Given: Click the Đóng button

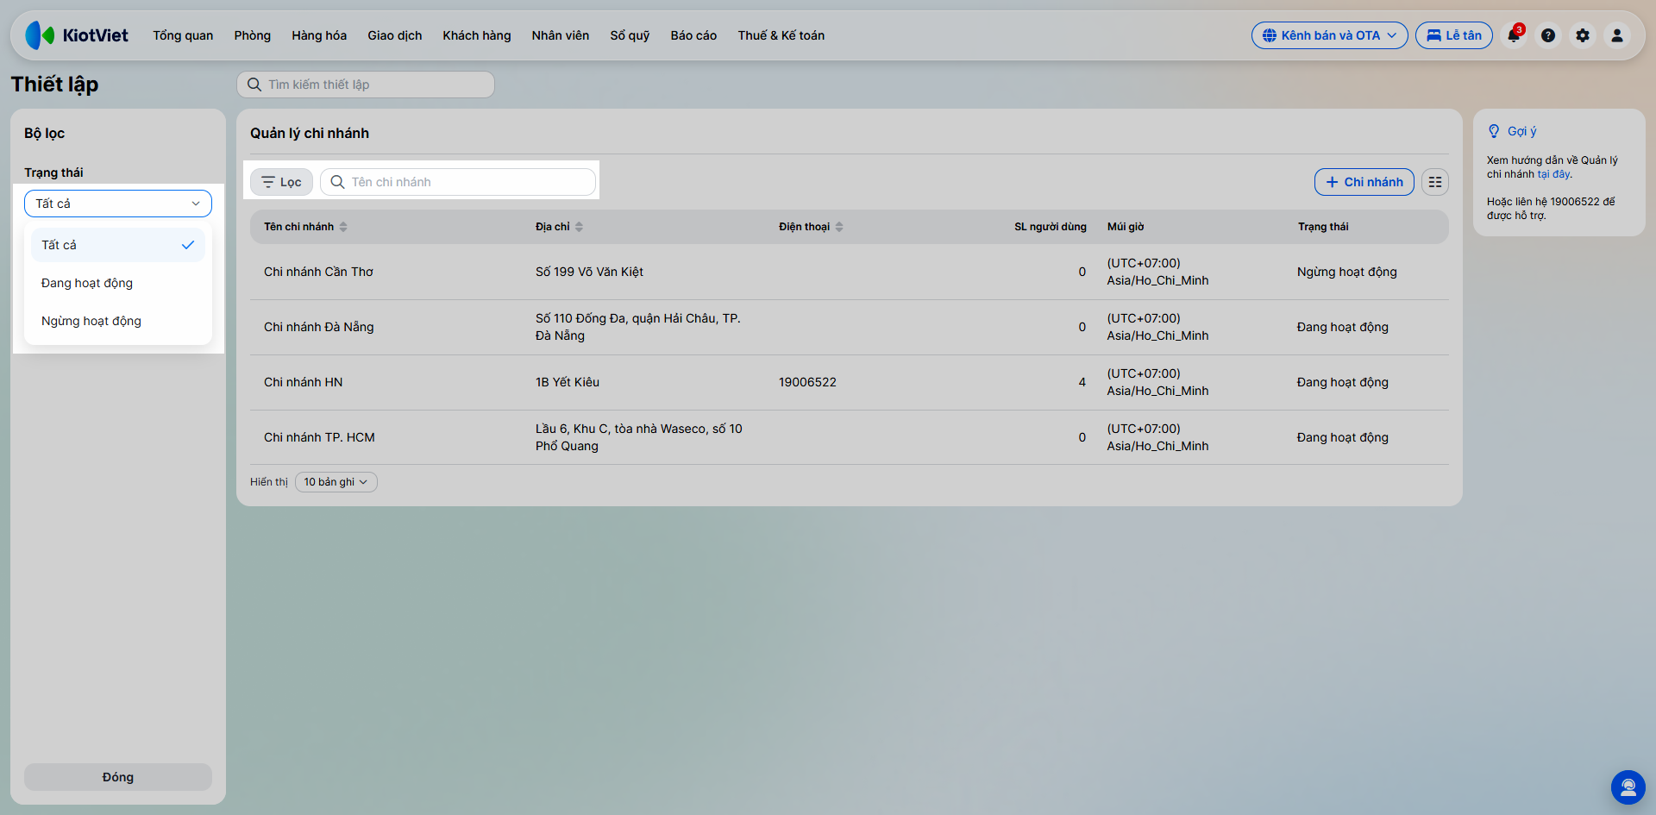Looking at the screenshot, I should (118, 777).
